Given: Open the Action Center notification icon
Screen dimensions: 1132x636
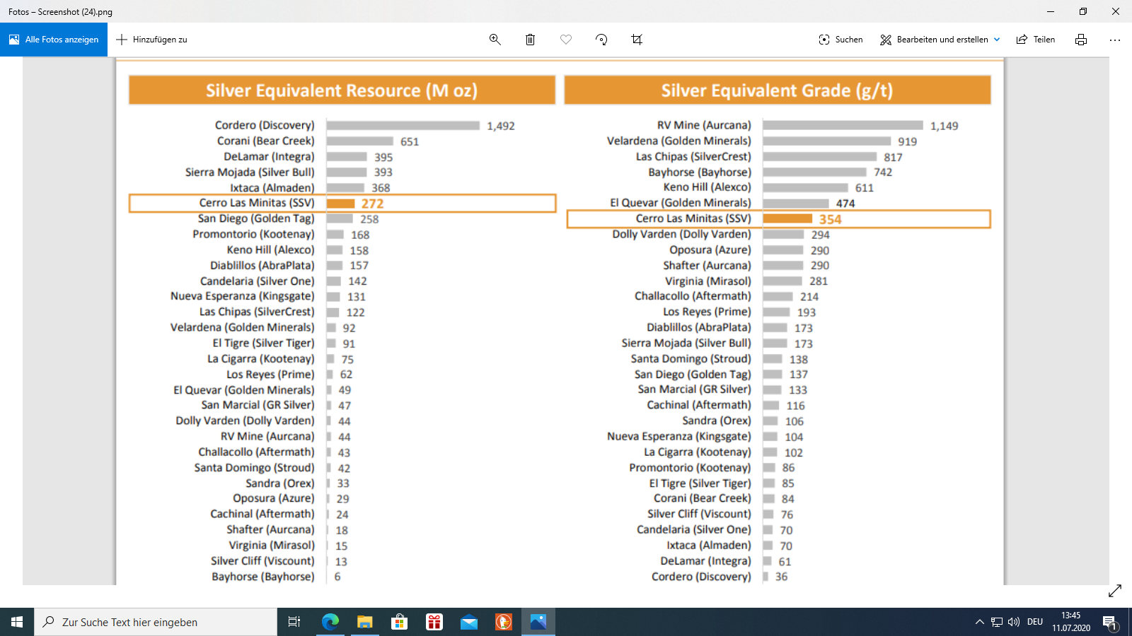Looking at the screenshot, I should click(x=1109, y=622).
